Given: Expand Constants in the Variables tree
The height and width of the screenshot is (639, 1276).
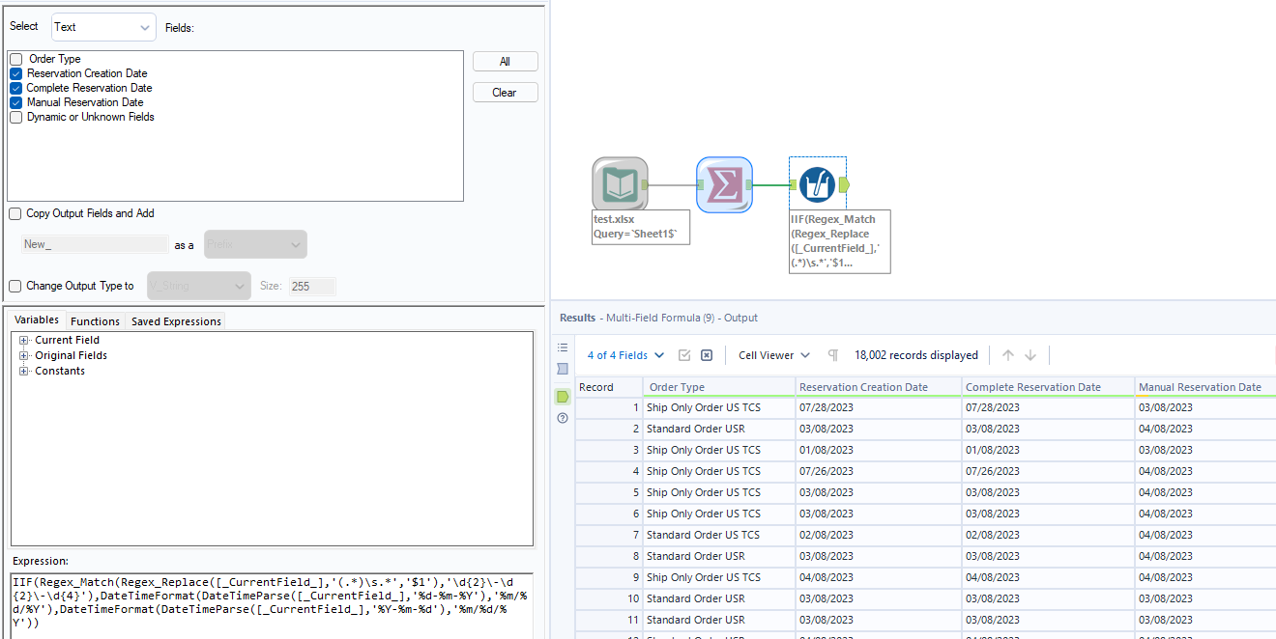Looking at the screenshot, I should coord(24,371).
